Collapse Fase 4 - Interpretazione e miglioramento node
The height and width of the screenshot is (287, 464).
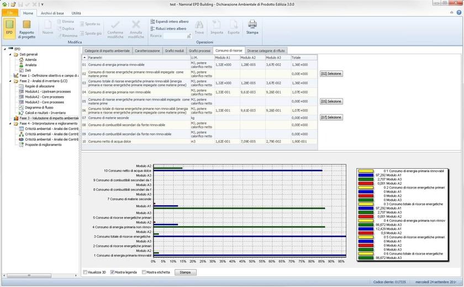[x=10, y=123]
